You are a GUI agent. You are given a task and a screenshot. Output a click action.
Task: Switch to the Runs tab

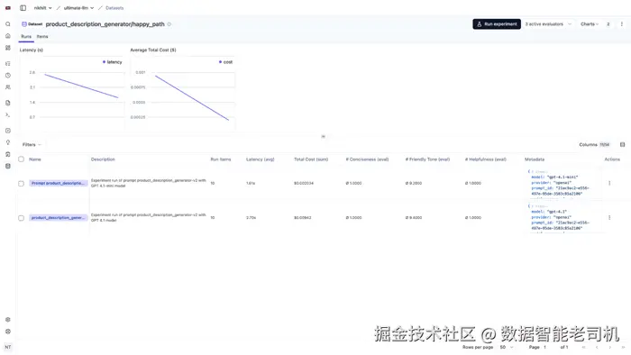tap(26, 37)
